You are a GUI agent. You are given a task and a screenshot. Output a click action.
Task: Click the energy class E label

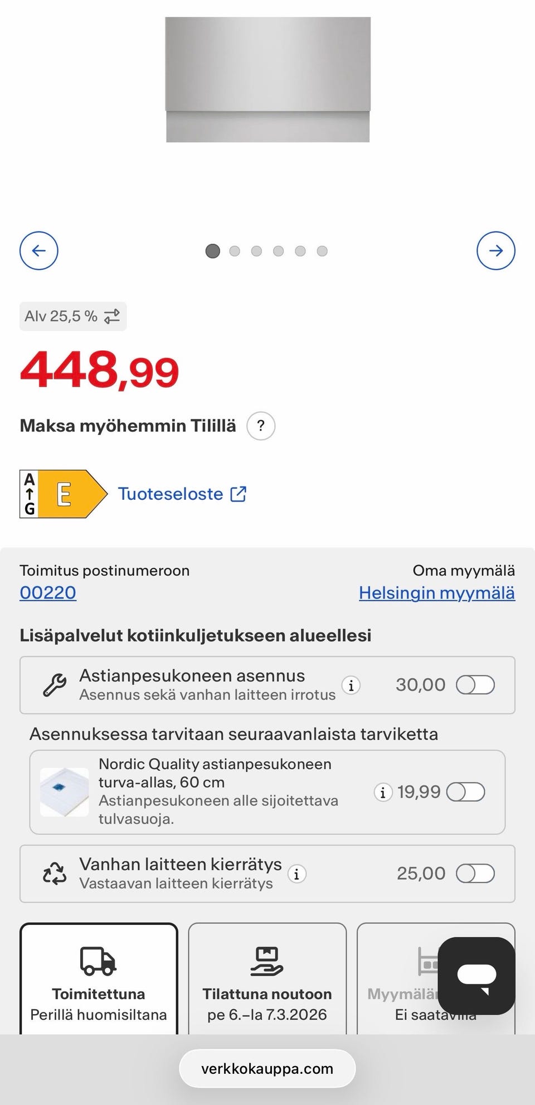[x=63, y=494]
